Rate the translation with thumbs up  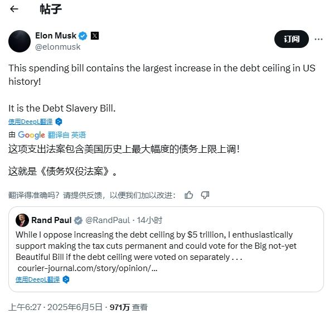(x=188, y=195)
